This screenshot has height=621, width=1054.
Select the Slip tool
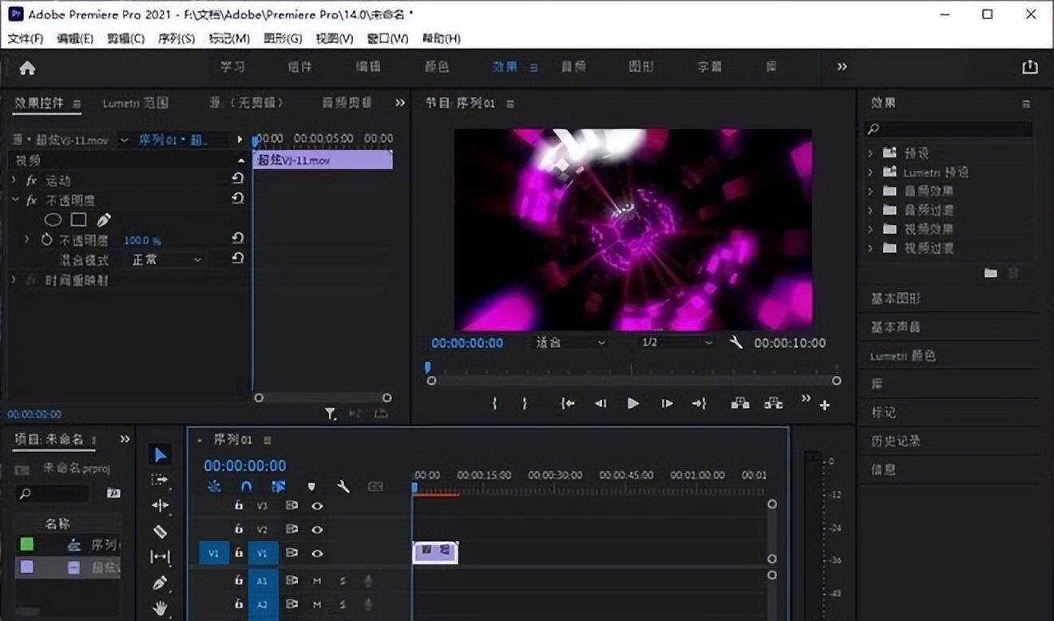[160, 556]
